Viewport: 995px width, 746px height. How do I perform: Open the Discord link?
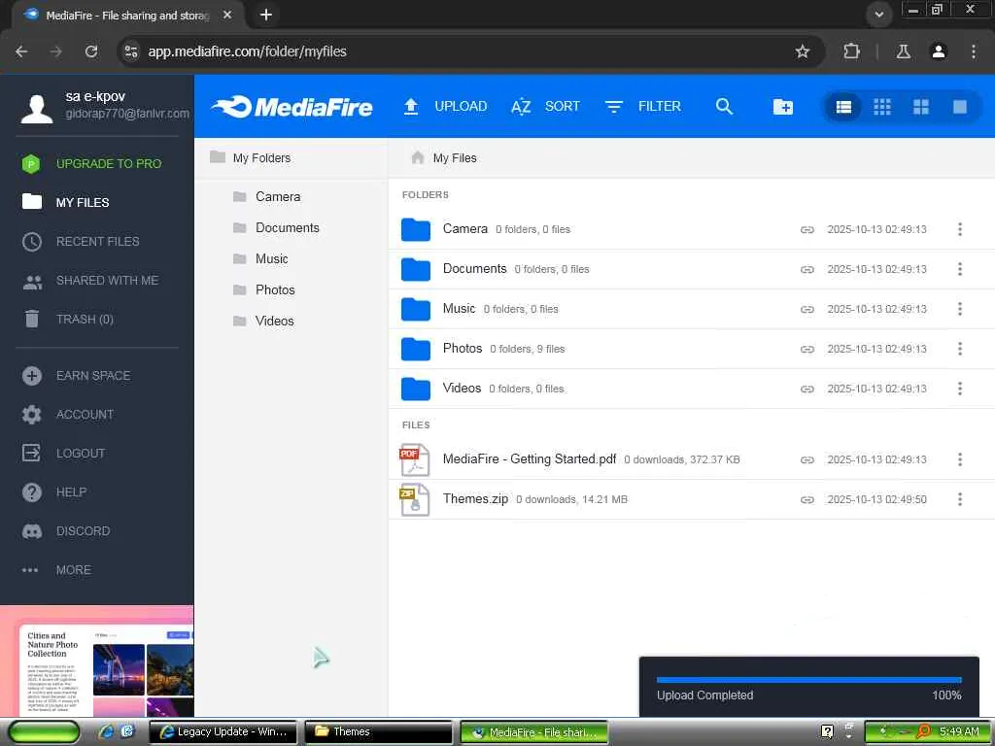point(66,531)
